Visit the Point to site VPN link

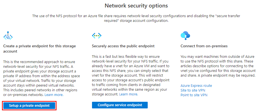click(x=194, y=95)
